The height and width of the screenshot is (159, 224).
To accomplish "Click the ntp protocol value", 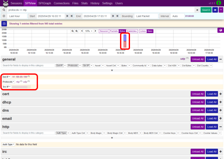I will tap(18, 82).
